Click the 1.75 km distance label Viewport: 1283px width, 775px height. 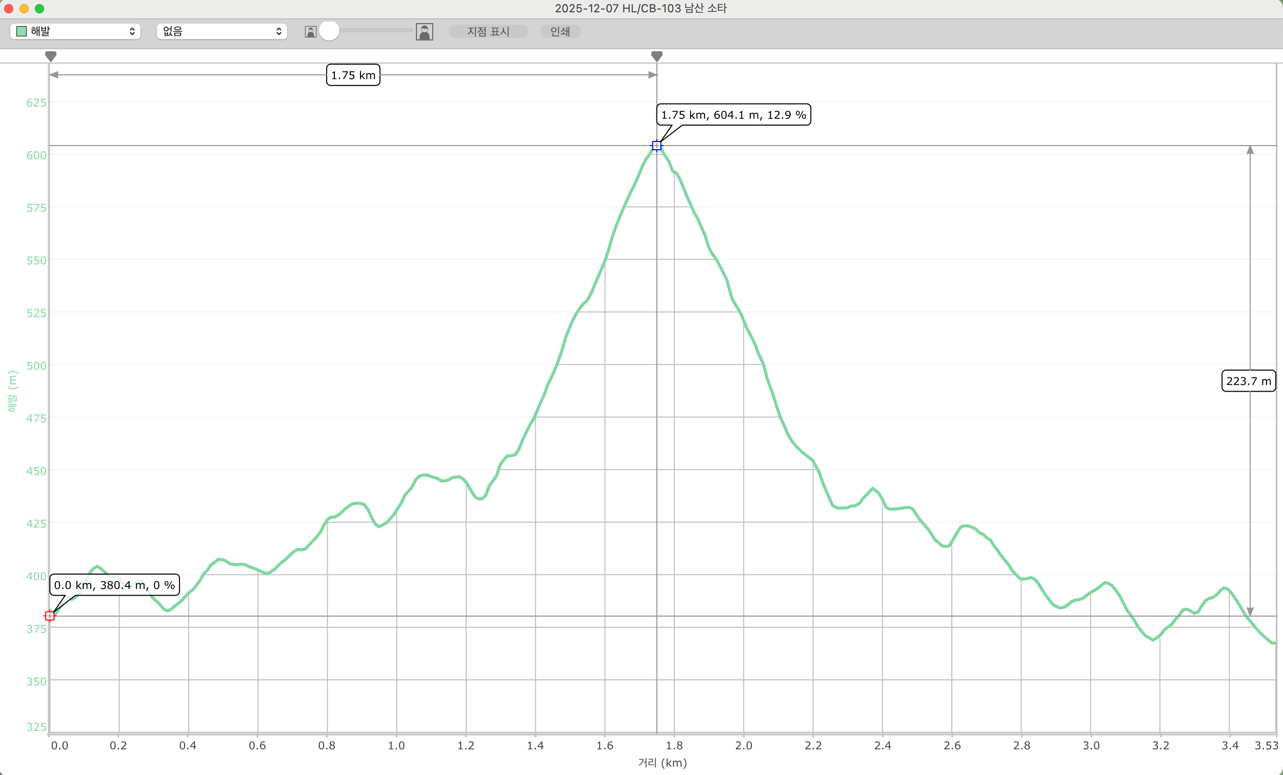[353, 75]
